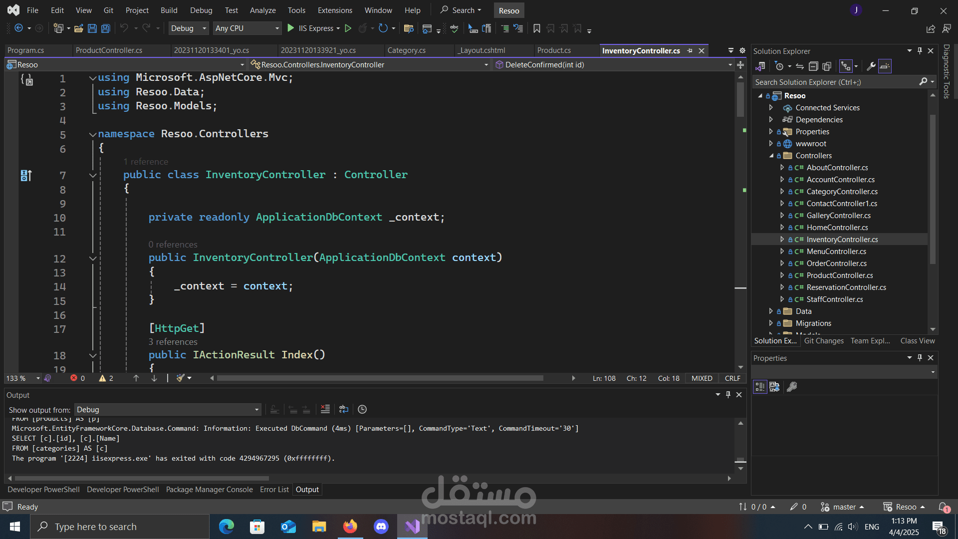
Task: Clear All icon in Output window
Action: pos(325,409)
